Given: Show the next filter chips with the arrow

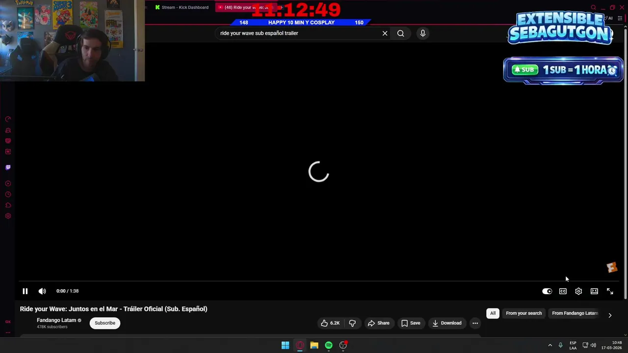Looking at the screenshot, I should coord(610,315).
